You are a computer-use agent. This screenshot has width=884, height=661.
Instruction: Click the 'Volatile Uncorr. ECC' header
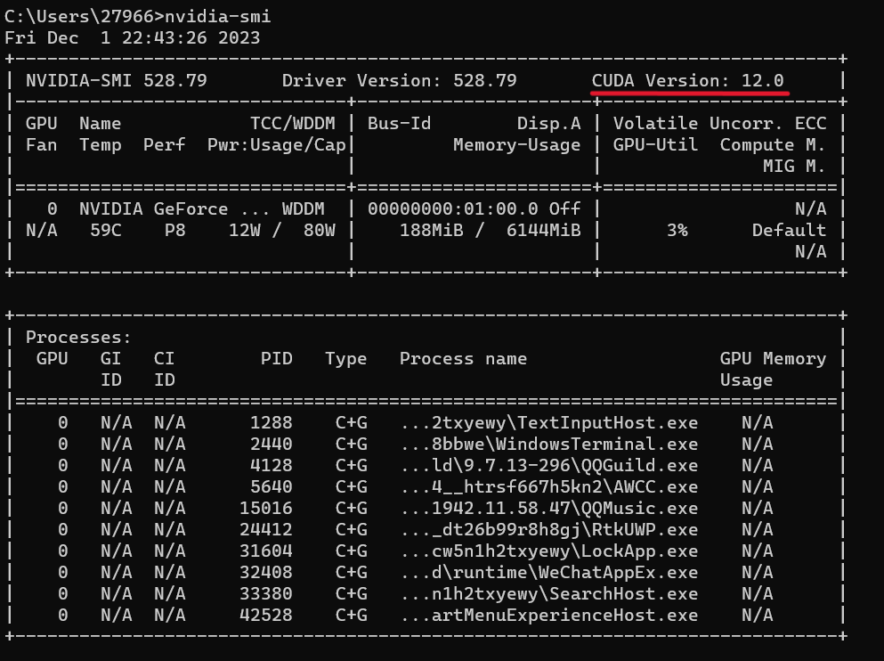coord(720,124)
